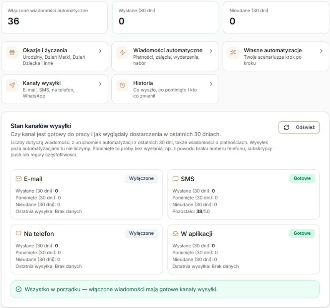Click the Wyłączone badge on the E-mail card

[x=141, y=178]
